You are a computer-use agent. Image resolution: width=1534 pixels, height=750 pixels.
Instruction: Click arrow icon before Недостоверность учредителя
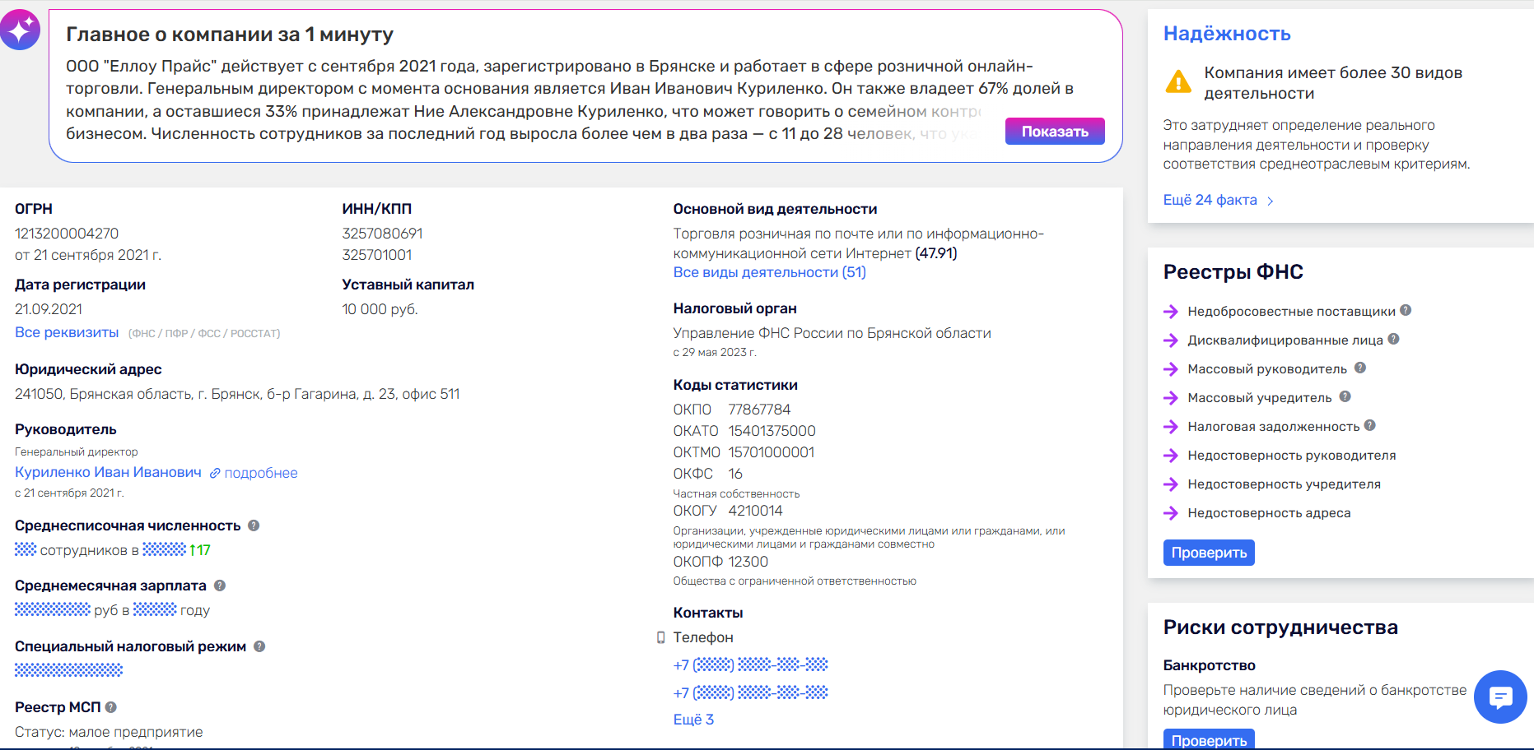point(1171,484)
